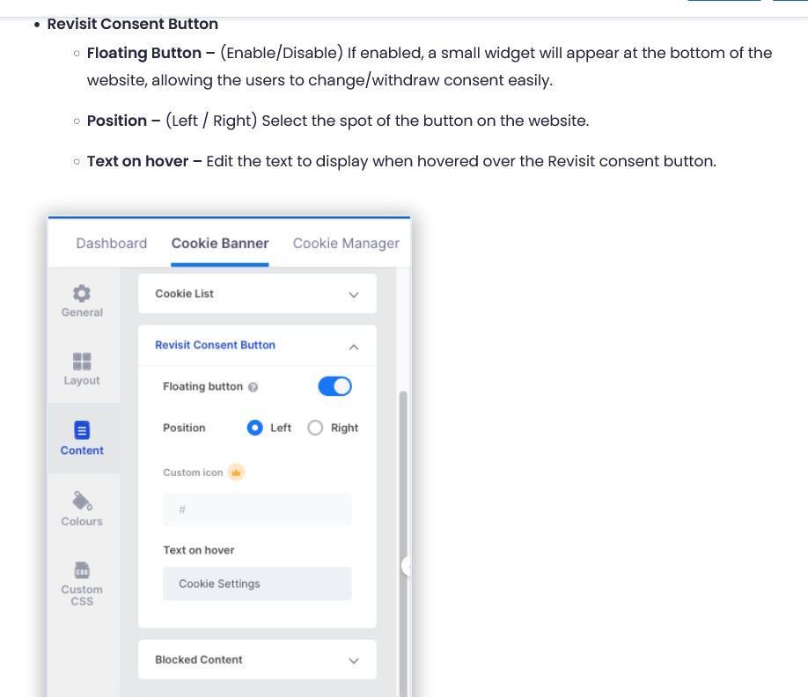Expand the Blocked Content section
The image size is (808, 697).
(x=354, y=660)
